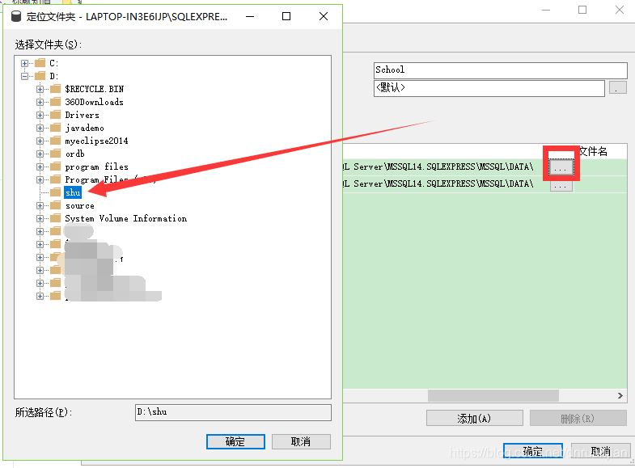Screen dimensions: 635x468
Task: Click the 文件名 column header
Action: (593, 152)
